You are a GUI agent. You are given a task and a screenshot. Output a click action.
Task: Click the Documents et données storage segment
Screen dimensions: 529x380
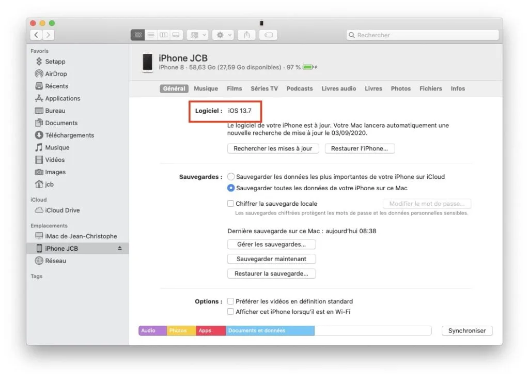(x=270, y=331)
